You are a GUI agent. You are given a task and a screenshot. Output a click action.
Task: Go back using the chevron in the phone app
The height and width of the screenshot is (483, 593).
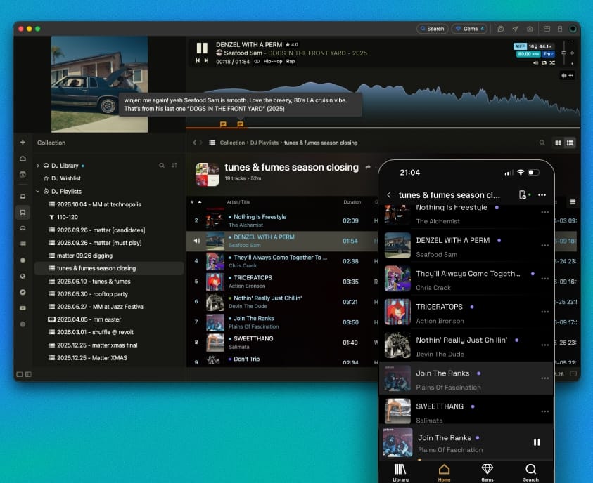click(x=389, y=194)
